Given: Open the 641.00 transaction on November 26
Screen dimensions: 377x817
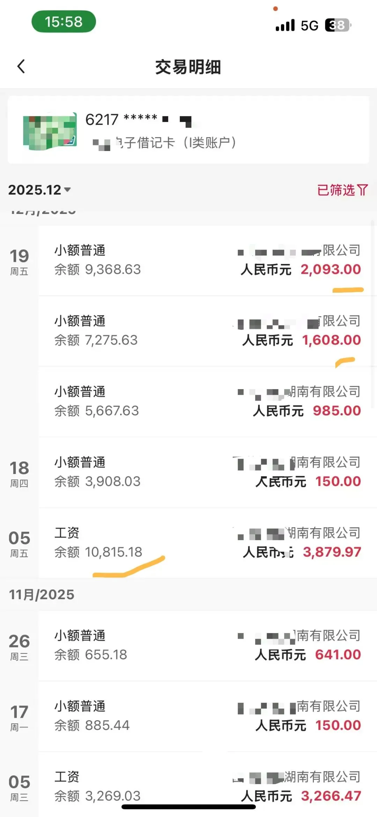Looking at the screenshot, I should [207, 645].
